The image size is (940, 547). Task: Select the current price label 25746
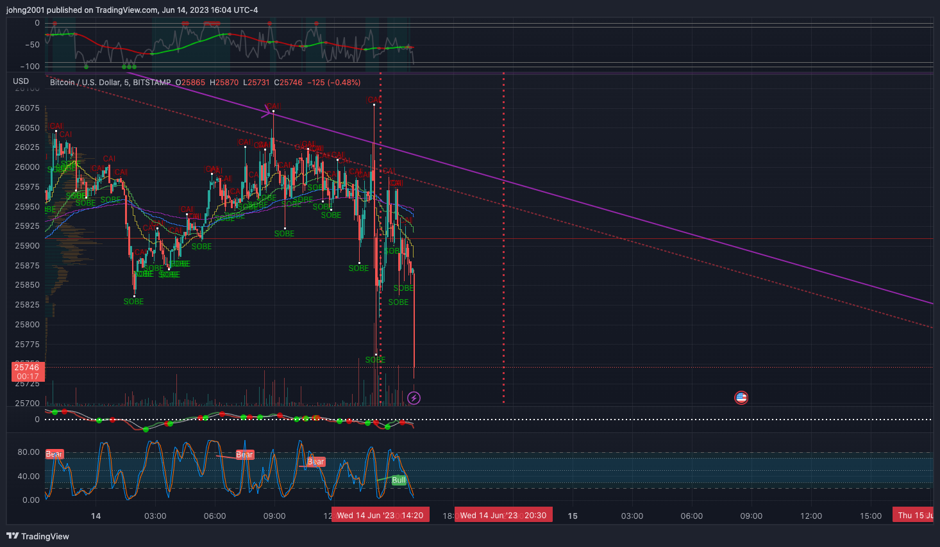coord(28,368)
